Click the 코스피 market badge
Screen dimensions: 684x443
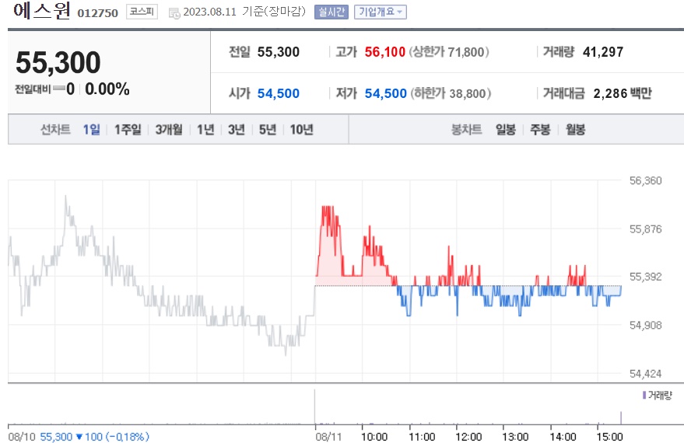click(142, 12)
